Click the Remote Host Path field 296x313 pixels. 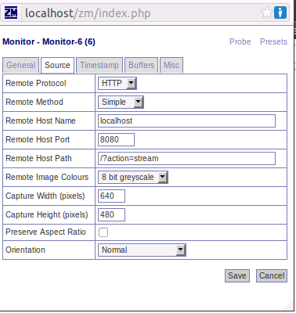(x=186, y=158)
